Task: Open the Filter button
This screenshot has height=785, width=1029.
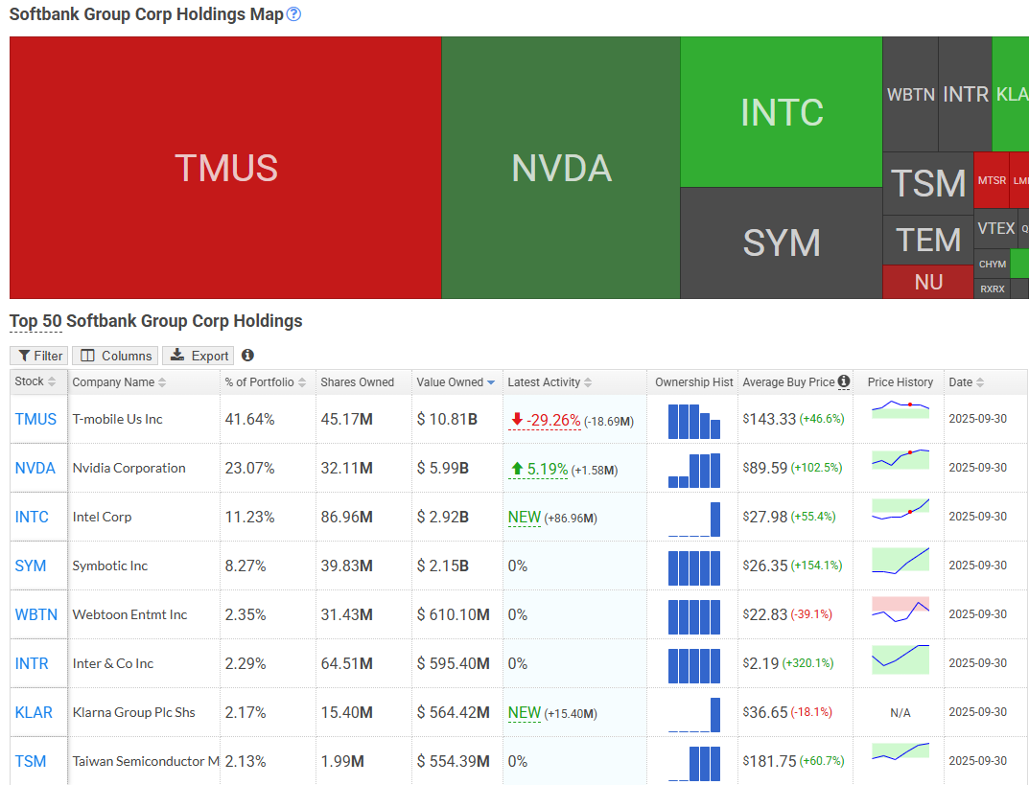Action: (39, 356)
